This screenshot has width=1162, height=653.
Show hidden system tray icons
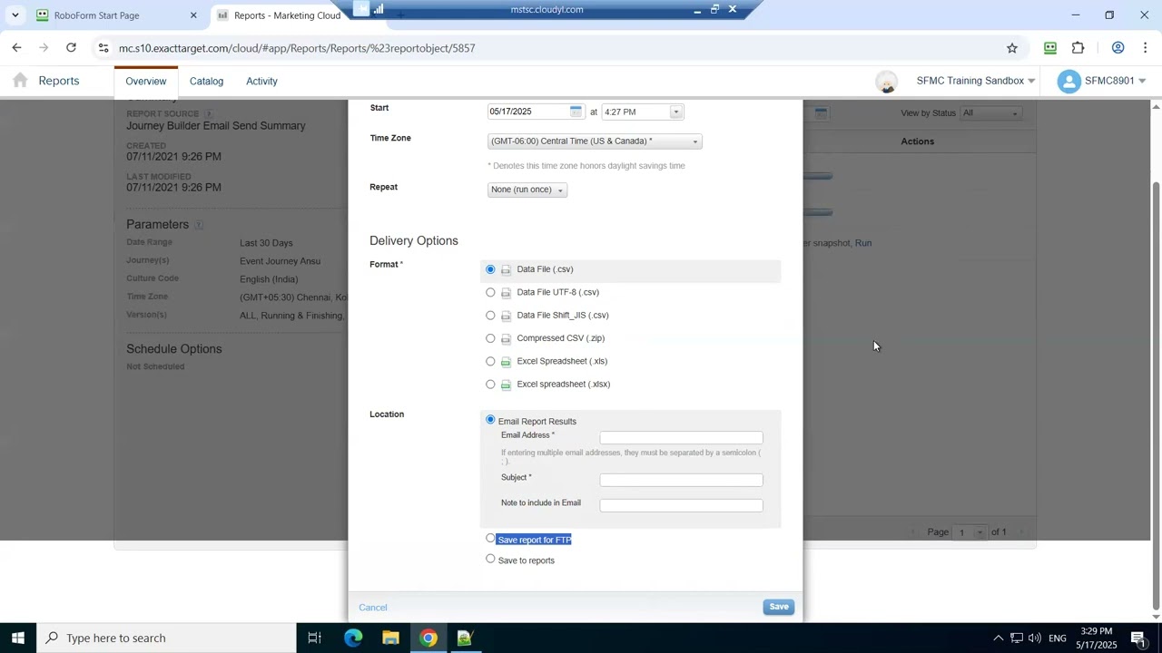coord(998,638)
